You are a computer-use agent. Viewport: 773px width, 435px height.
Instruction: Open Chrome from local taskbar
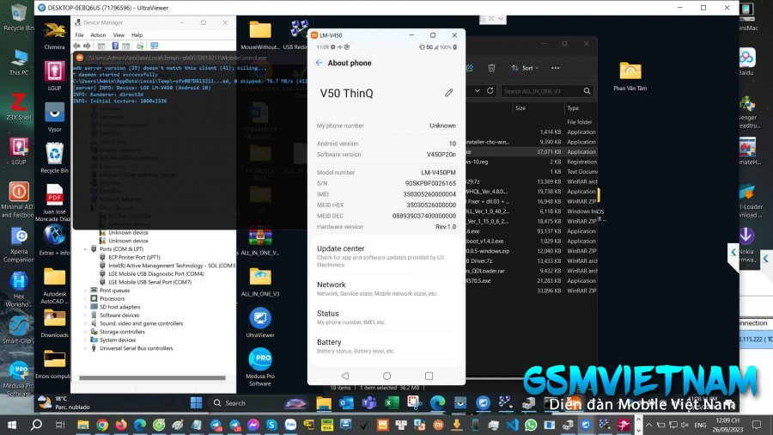pos(102,425)
